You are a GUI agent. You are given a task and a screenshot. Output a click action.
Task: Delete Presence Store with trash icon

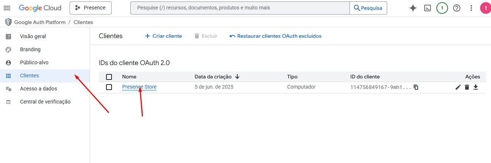(467, 87)
